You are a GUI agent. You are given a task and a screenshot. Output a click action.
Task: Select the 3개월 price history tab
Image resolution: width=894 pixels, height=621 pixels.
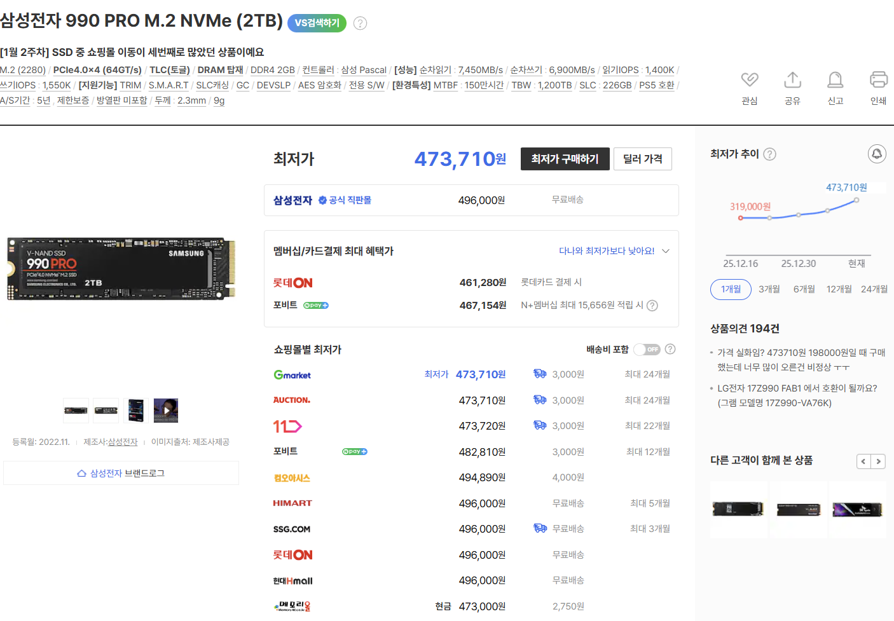[769, 289]
